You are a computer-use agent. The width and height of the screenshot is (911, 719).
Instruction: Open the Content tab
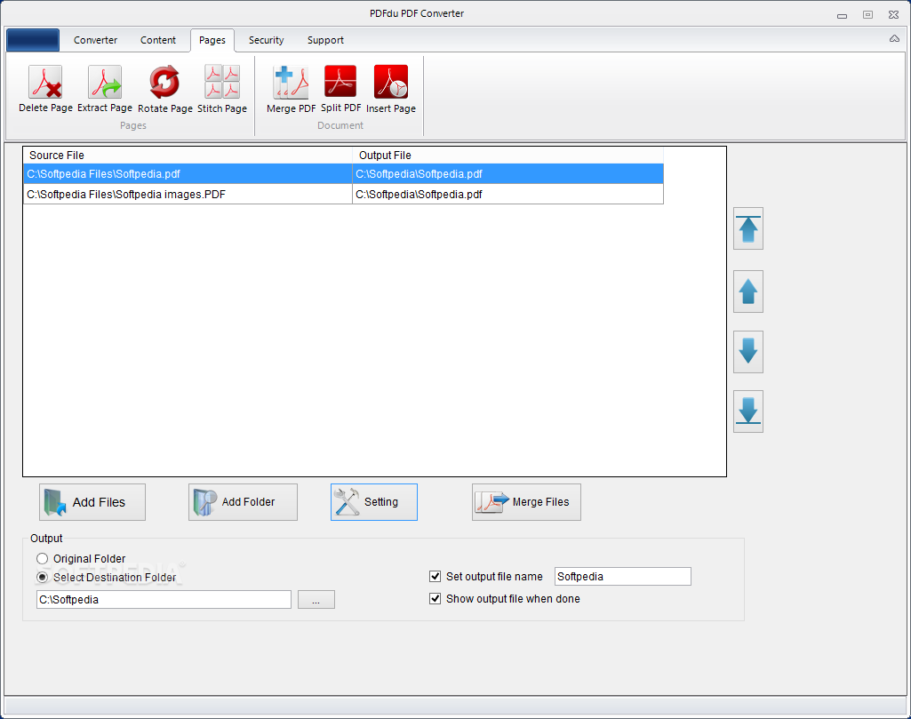(x=158, y=40)
